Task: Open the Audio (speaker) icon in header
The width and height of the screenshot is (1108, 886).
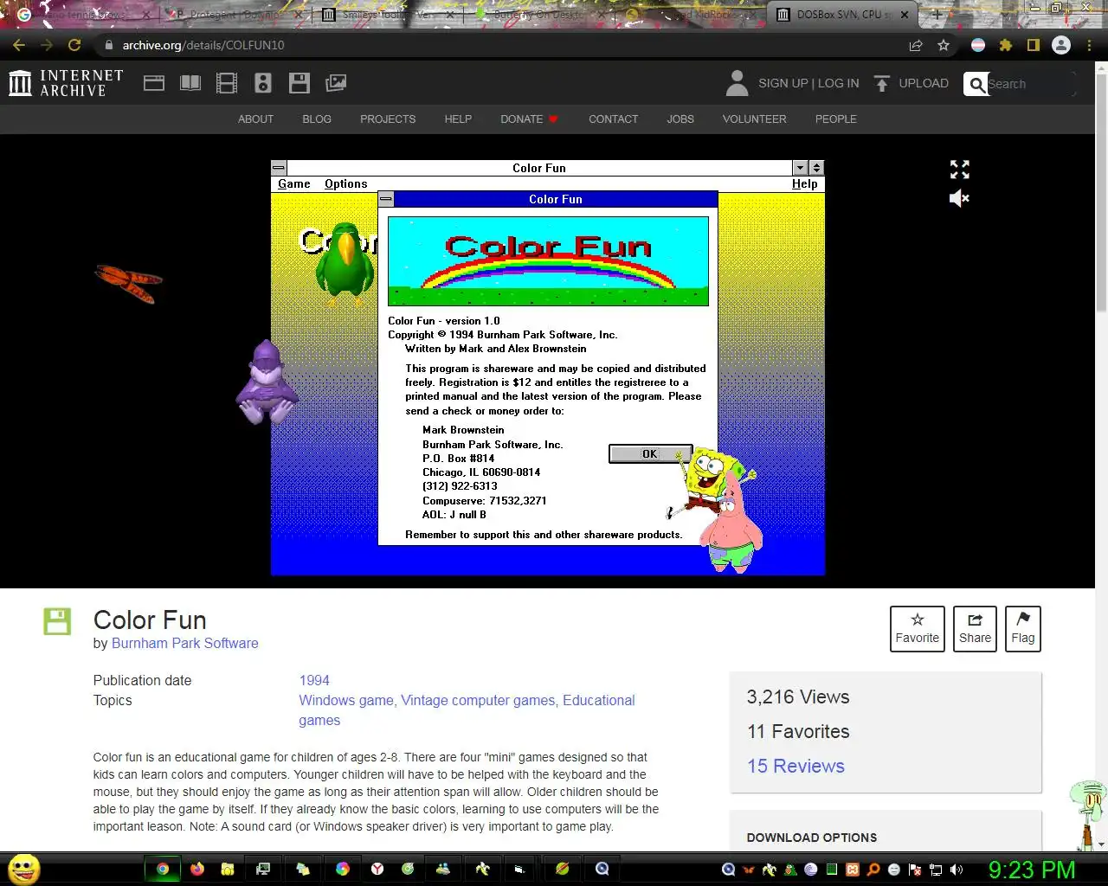Action: pos(263,83)
